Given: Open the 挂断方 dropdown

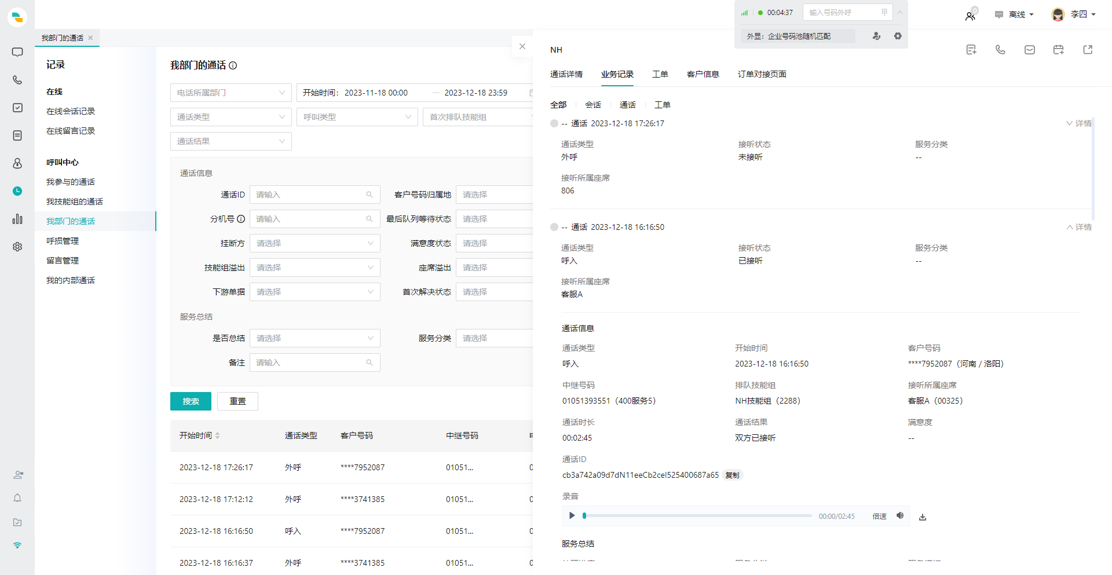Looking at the screenshot, I should [x=315, y=243].
